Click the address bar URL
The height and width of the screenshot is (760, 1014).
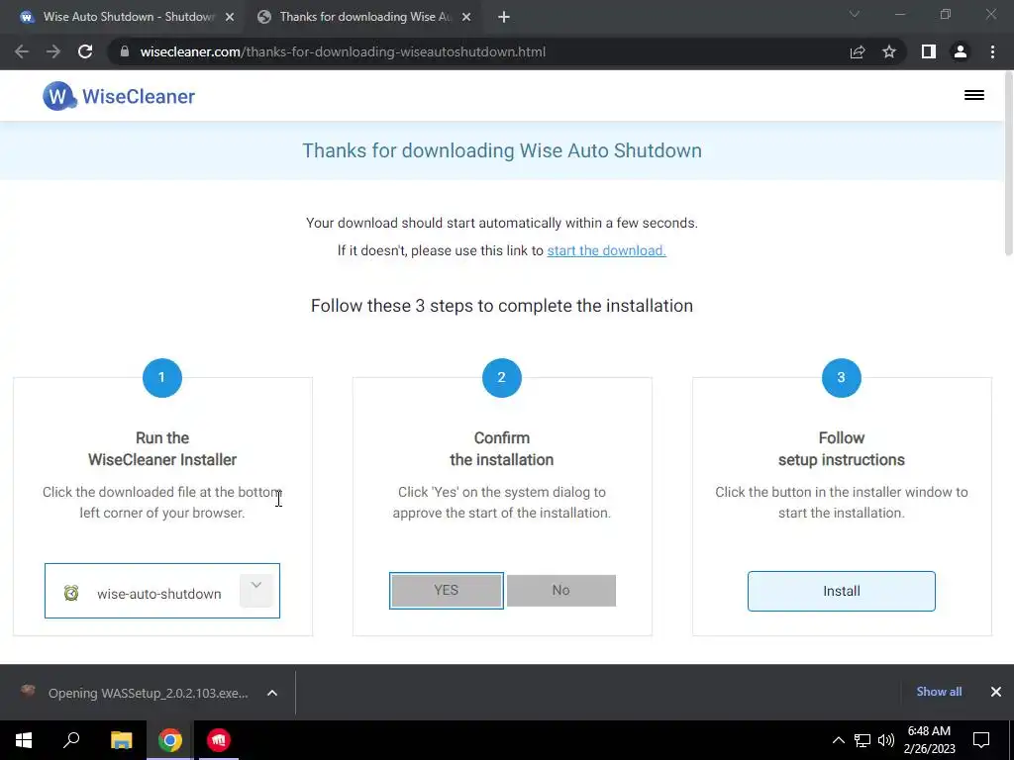coord(343,51)
